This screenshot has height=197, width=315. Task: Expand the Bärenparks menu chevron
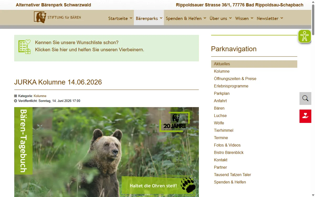coord(161,18)
